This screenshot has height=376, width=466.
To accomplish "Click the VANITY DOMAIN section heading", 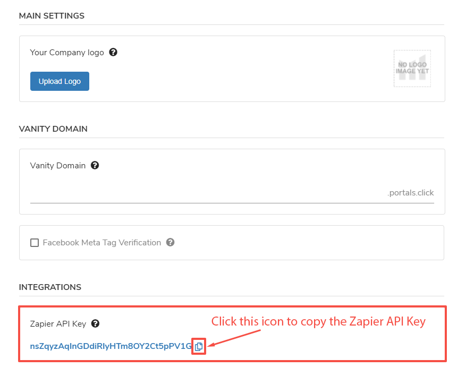I will 53,129.
